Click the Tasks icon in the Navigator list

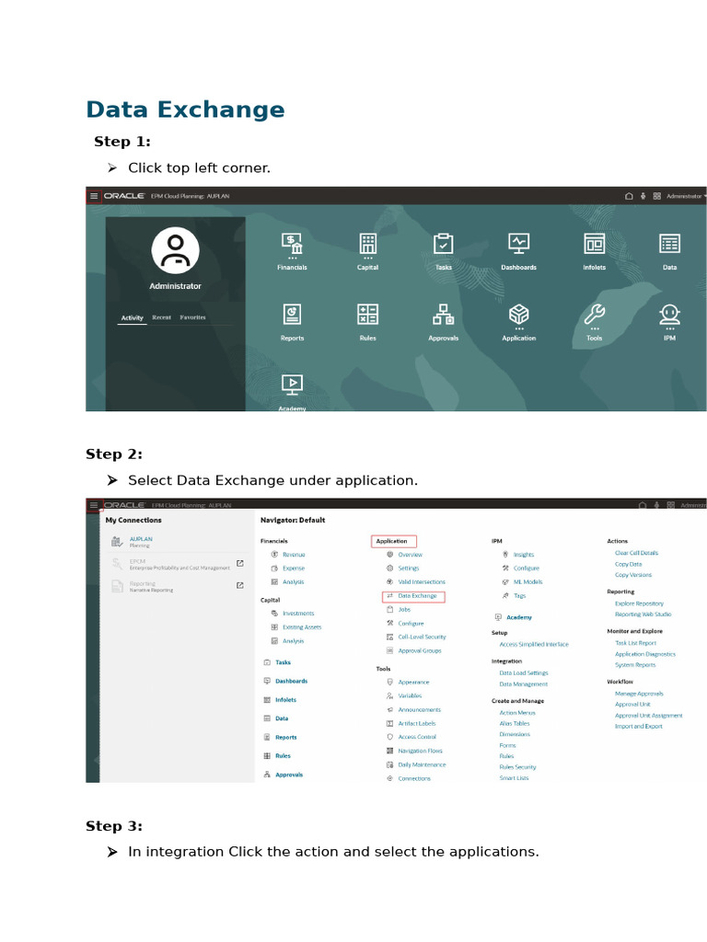pyautogui.click(x=267, y=662)
